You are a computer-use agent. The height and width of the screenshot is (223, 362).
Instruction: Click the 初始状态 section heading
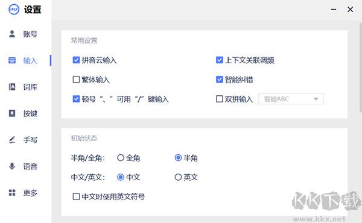point(84,138)
